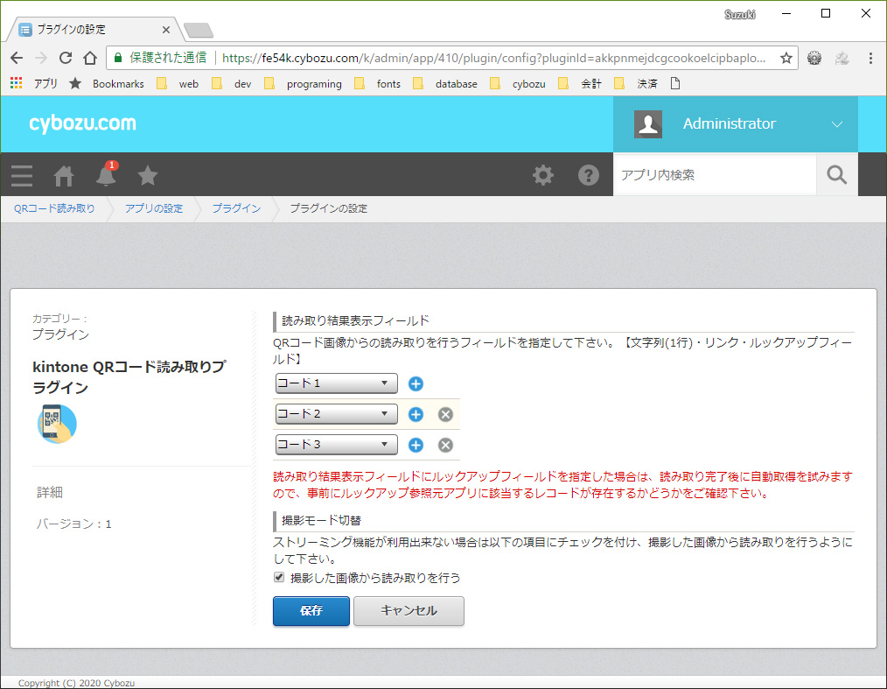The height and width of the screenshot is (689, 887).
Task: Open the dev bookmarks folder
Action: pyautogui.click(x=231, y=84)
